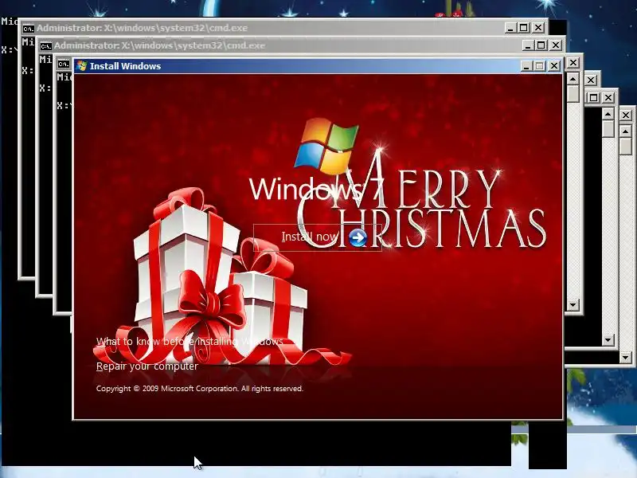Click the up arrow of the middle cmd scrollbar

608,114
